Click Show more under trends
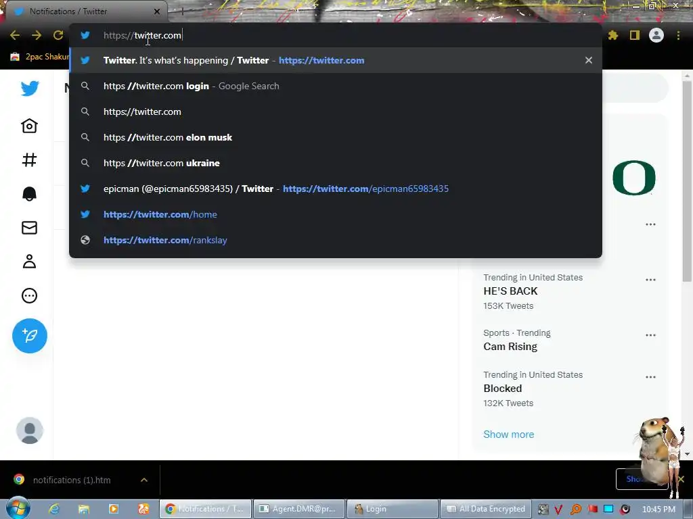Viewport: 693px width, 519px height. coord(509,435)
